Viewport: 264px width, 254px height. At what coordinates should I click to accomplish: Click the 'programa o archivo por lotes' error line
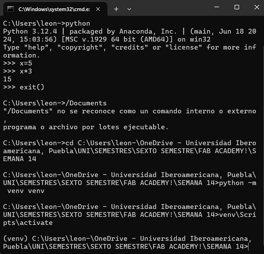[x=86, y=127]
